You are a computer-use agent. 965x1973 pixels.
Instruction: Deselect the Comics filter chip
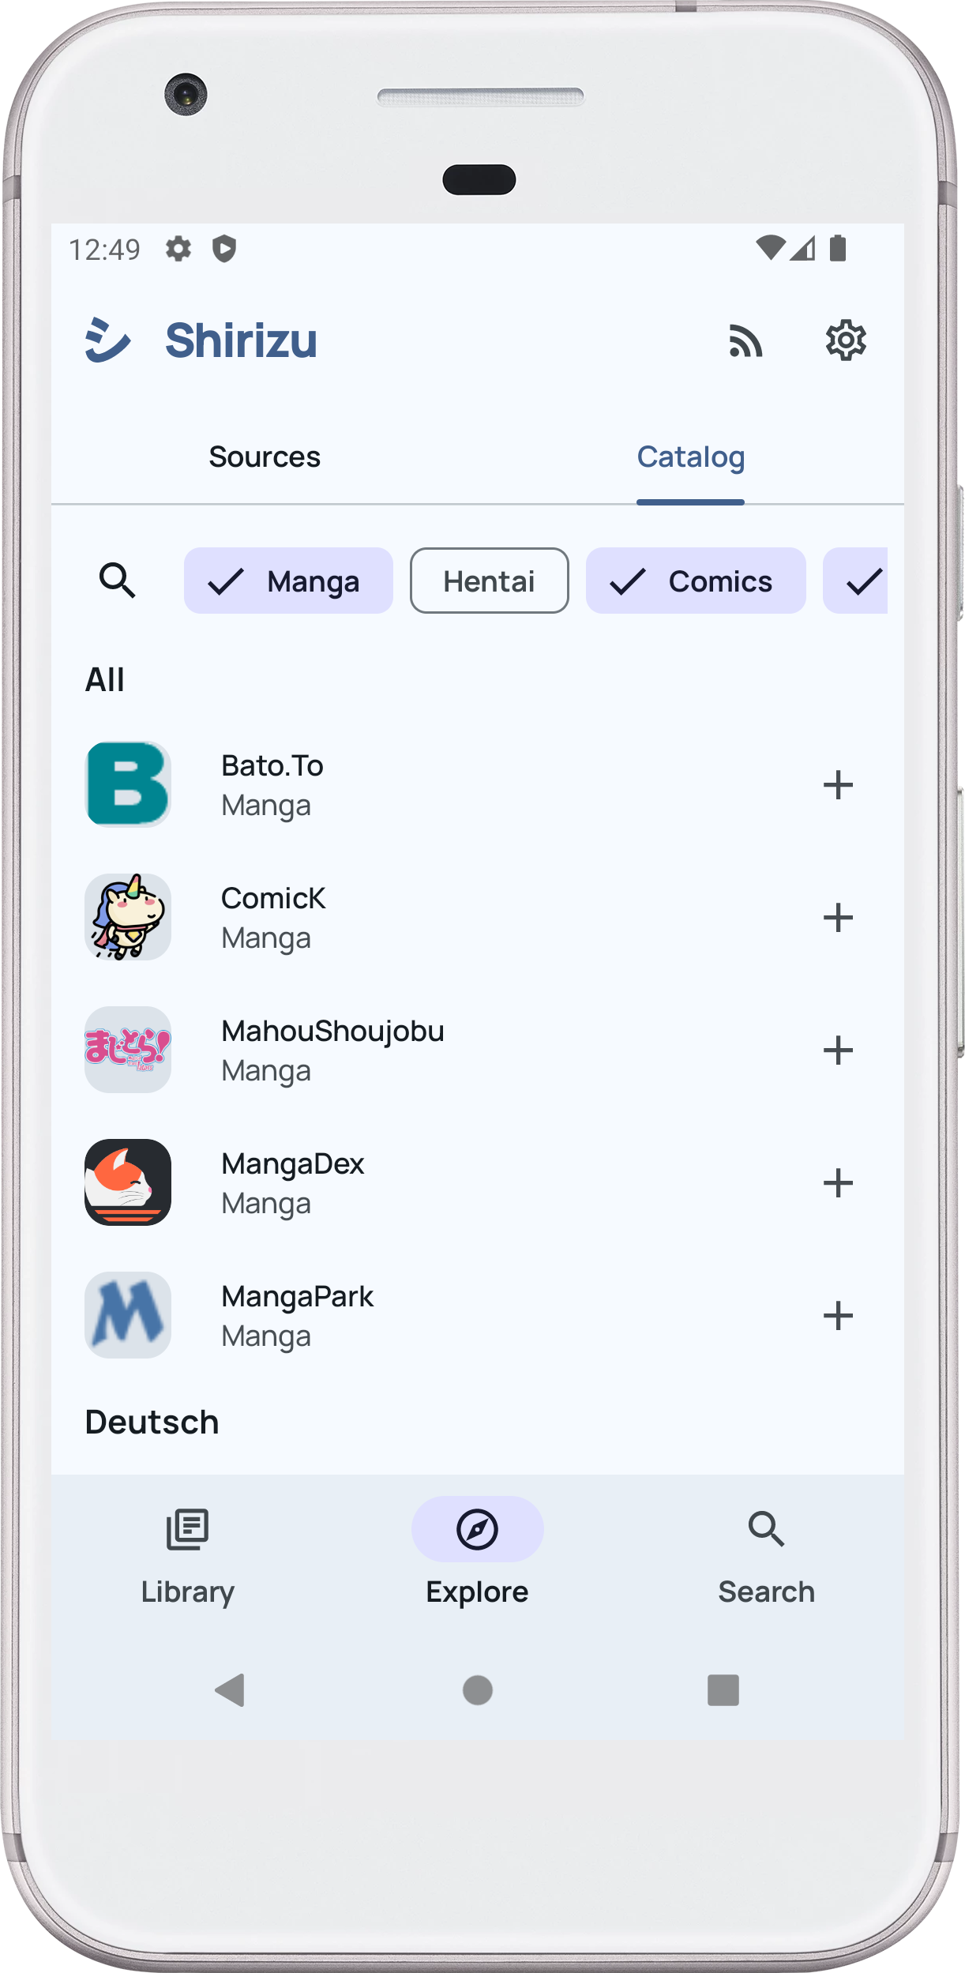pyautogui.click(x=695, y=581)
